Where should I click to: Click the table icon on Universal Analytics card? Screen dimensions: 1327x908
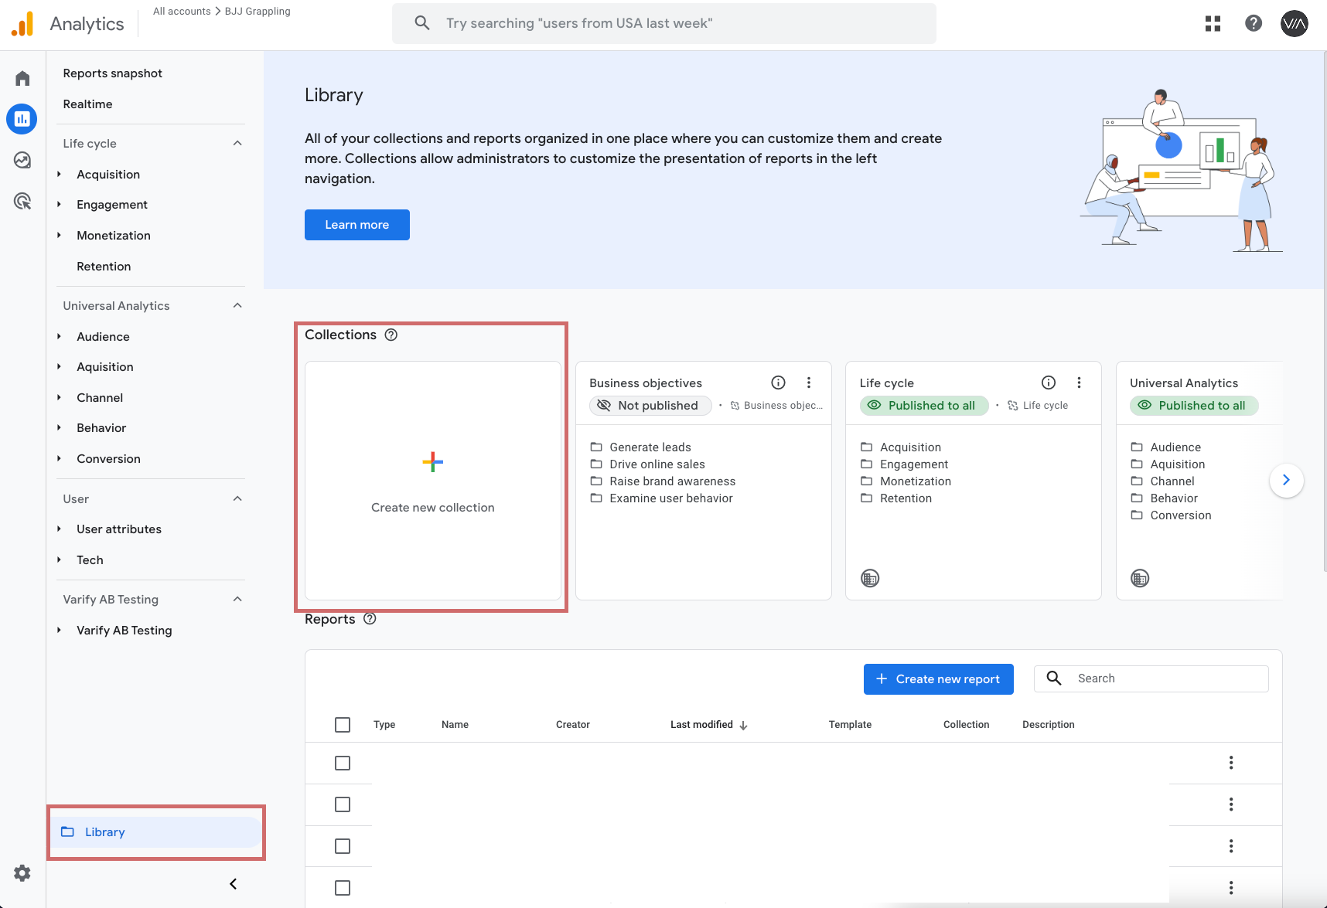point(1140,578)
